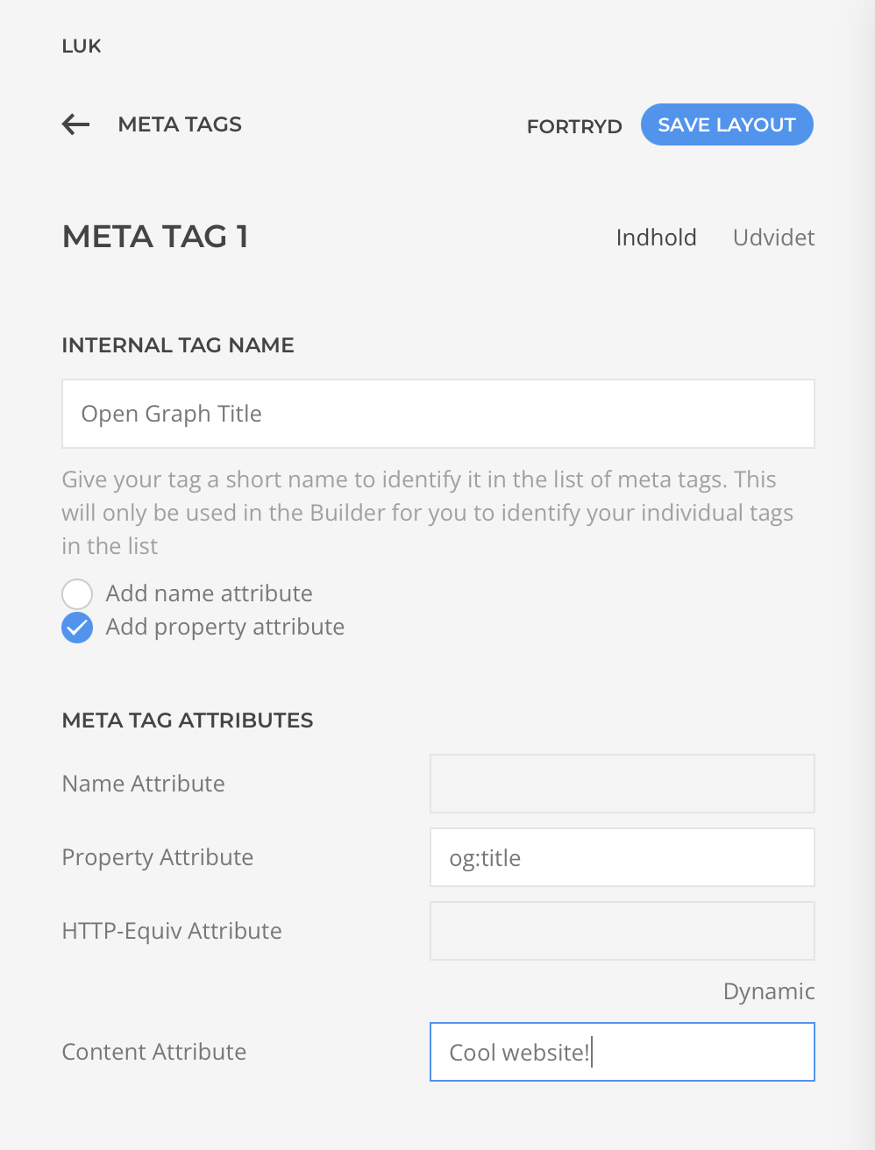Screen dimensions: 875x1150
Task: Toggle the Add property attribute radio button
Action: pos(77,628)
